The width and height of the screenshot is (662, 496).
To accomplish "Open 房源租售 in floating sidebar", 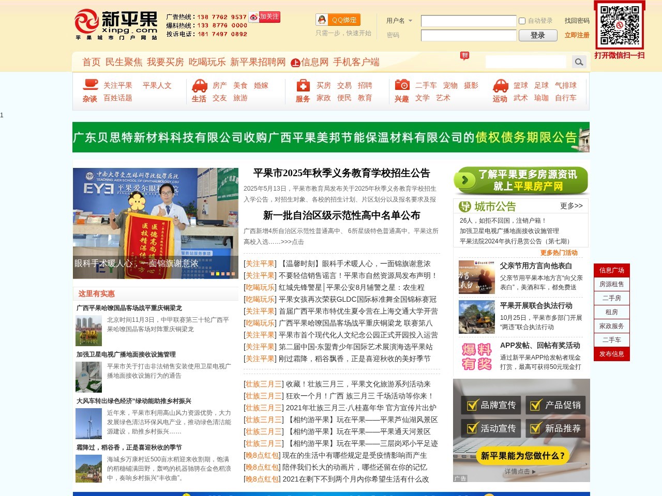I will 612,284.
